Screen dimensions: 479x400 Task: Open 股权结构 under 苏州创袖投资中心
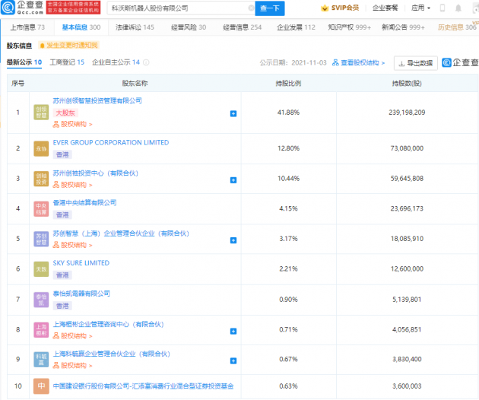72,185
